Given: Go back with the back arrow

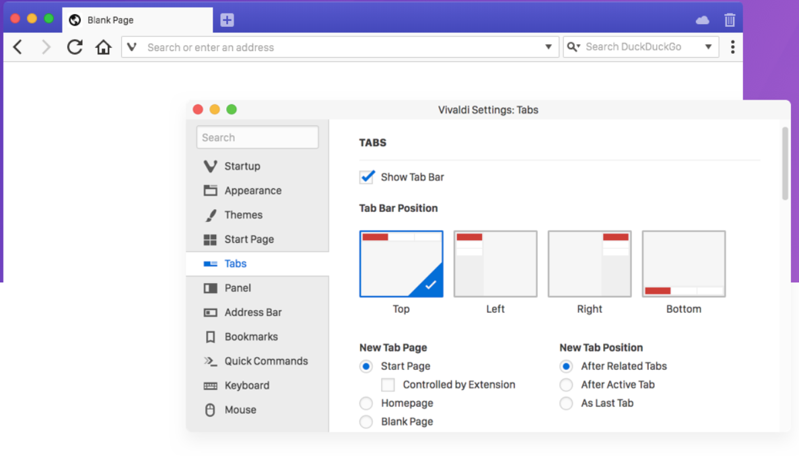Looking at the screenshot, I should click(18, 47).
